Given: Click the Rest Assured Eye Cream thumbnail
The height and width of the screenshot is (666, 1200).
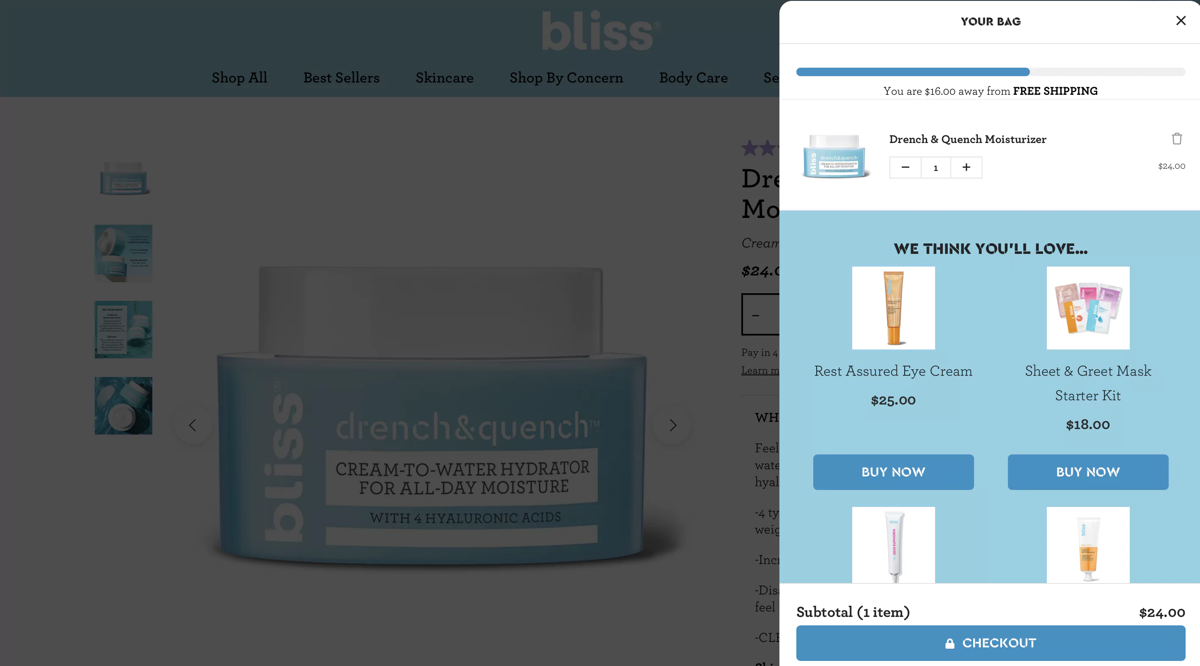Looking at the screenshot, I should [x=893, y=308].
